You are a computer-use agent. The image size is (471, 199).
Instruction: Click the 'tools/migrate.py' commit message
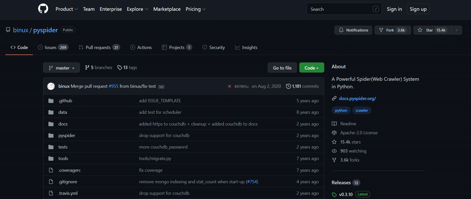click(155, 158)
